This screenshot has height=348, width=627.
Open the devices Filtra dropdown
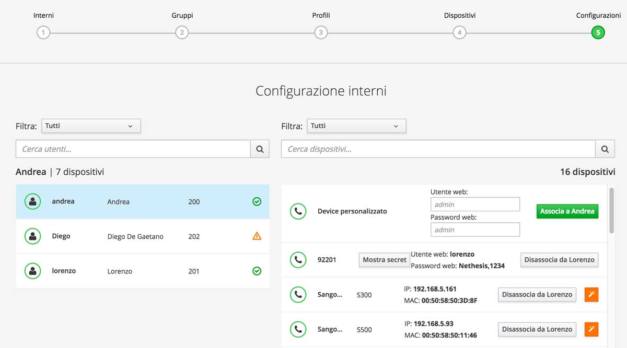tap(356, 126)
